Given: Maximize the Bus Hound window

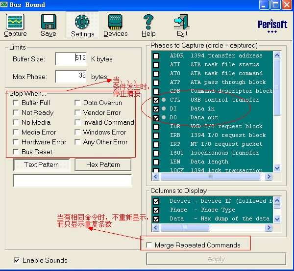Looking at the screenshot, I should tap(275, 5).
